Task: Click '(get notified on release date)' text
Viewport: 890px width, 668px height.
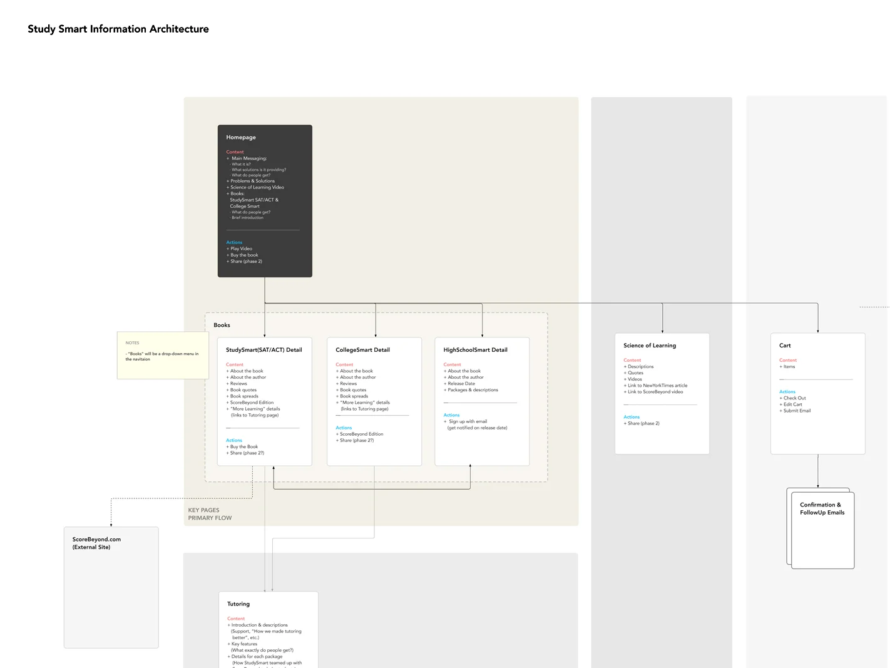Action: click(x=478, y=428)
